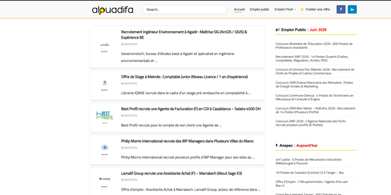The image size is (391, 195).
Task: Click the Librairie IQRAE recrute excerpt text
Action: pos(186,93)
